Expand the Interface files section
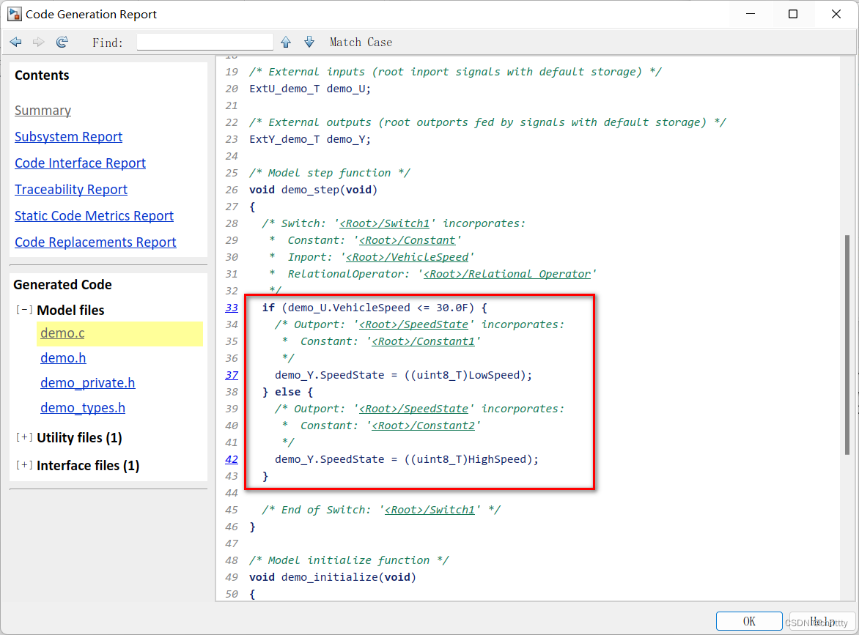The width and height of the screenshot is (859, 635). pos(24,465)
